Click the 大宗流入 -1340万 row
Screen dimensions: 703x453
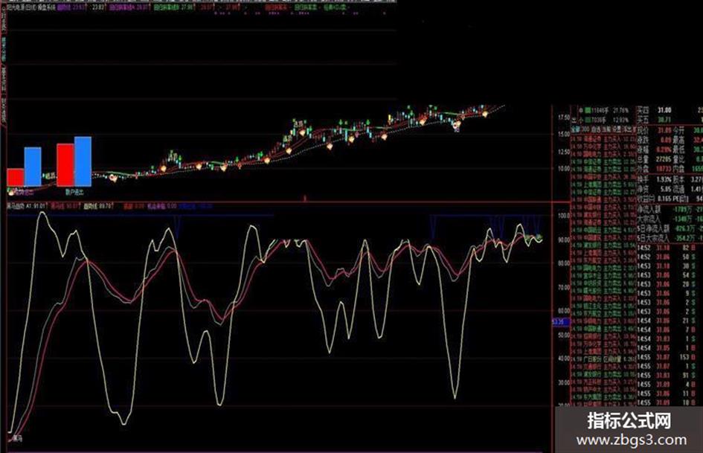(x=670, y=219)
